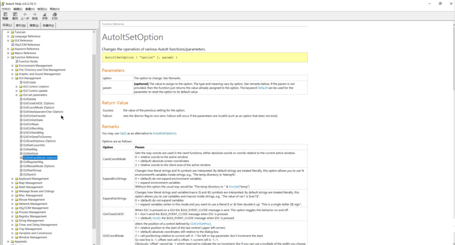The image size is (455, 245).
Task: Follow the GUICtrlSetPos() link
Action: click(200, 224)
